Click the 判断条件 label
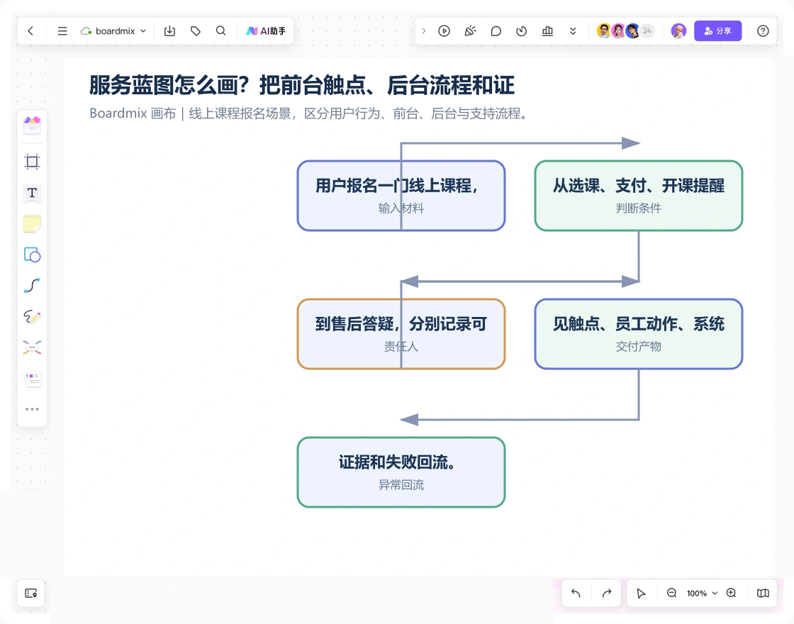Viewport: 794px width, 624px height. pos(639,208)
